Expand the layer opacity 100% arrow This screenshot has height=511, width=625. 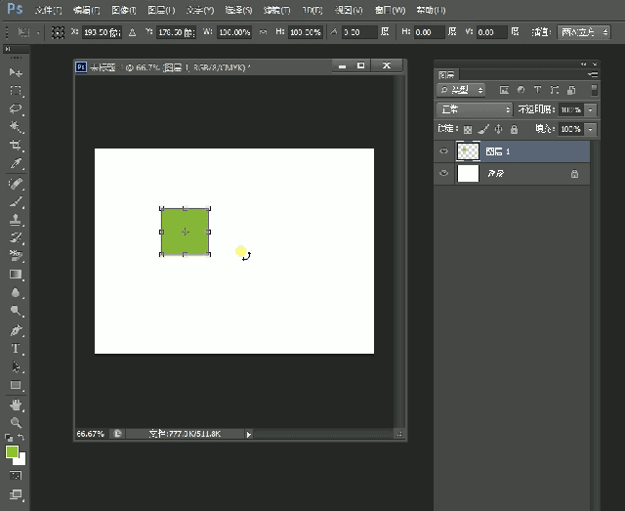pyautogui.click(x=591, y=109)
